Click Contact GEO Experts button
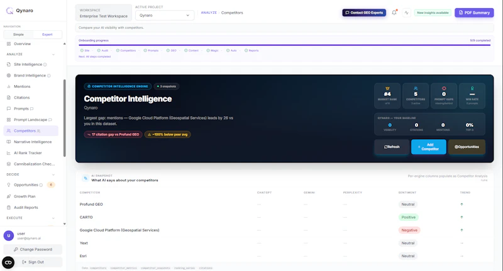503x271 pixels. click(x=364, y=13)
